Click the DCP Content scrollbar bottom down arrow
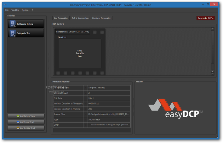The width and height of the screenshot is (223, 143). click(x=212, y=74)
